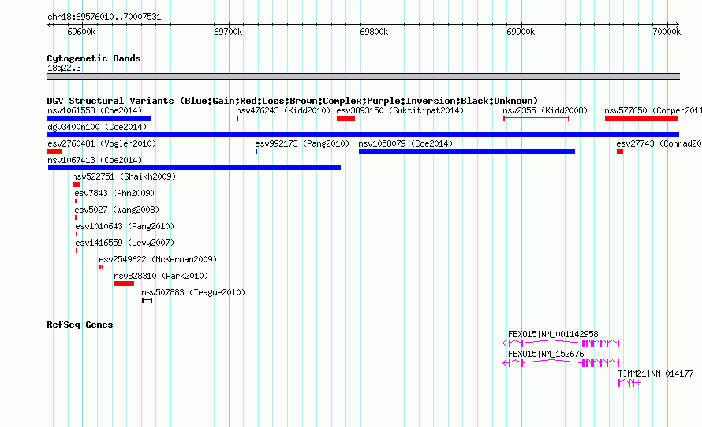Click the FBXO15|NM_001142958 gene glyph

(561, 343)
